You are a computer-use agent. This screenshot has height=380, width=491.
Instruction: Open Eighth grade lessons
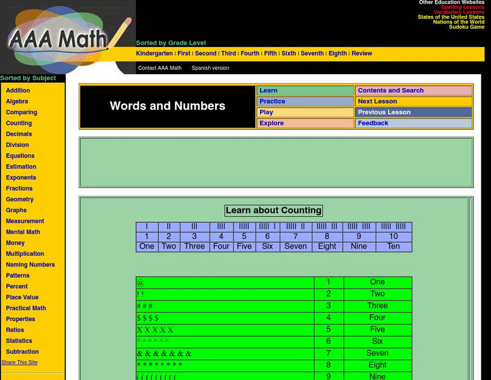pos(338,53)
